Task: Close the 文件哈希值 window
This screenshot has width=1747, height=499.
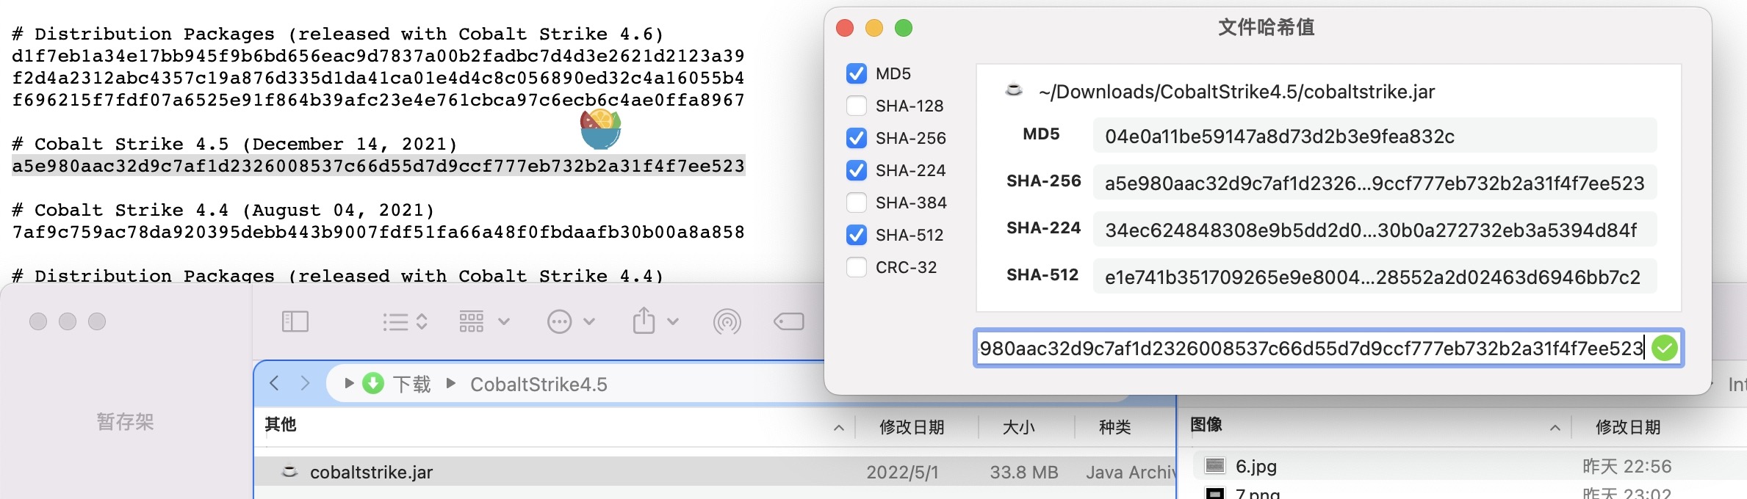Action: point(845,28)
